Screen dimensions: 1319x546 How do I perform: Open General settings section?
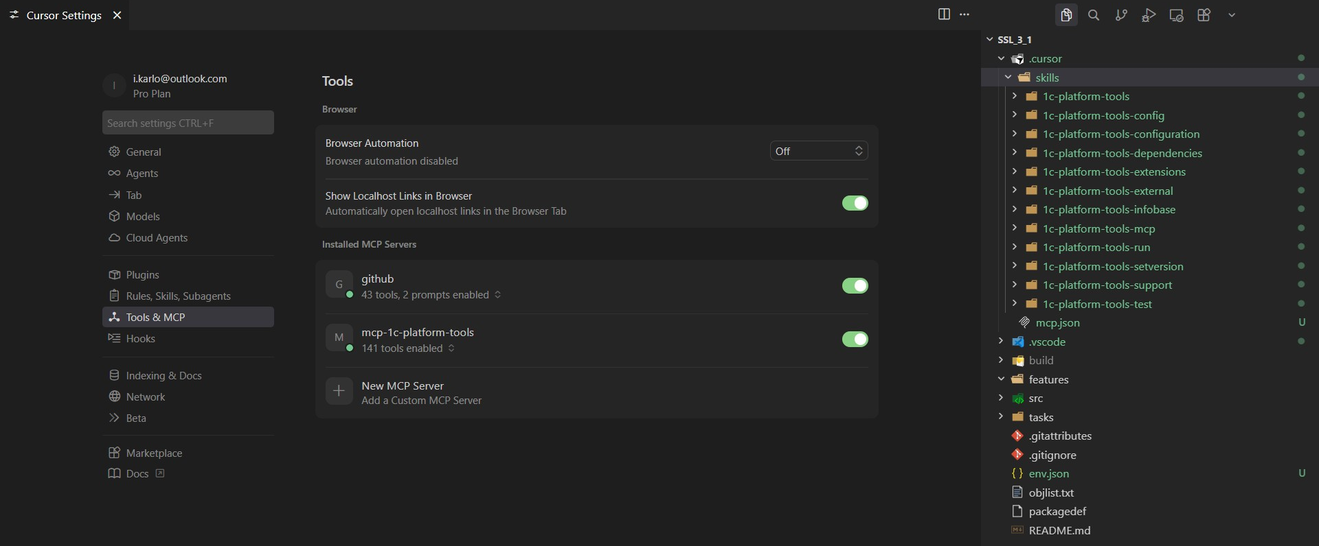coord(188,152)
